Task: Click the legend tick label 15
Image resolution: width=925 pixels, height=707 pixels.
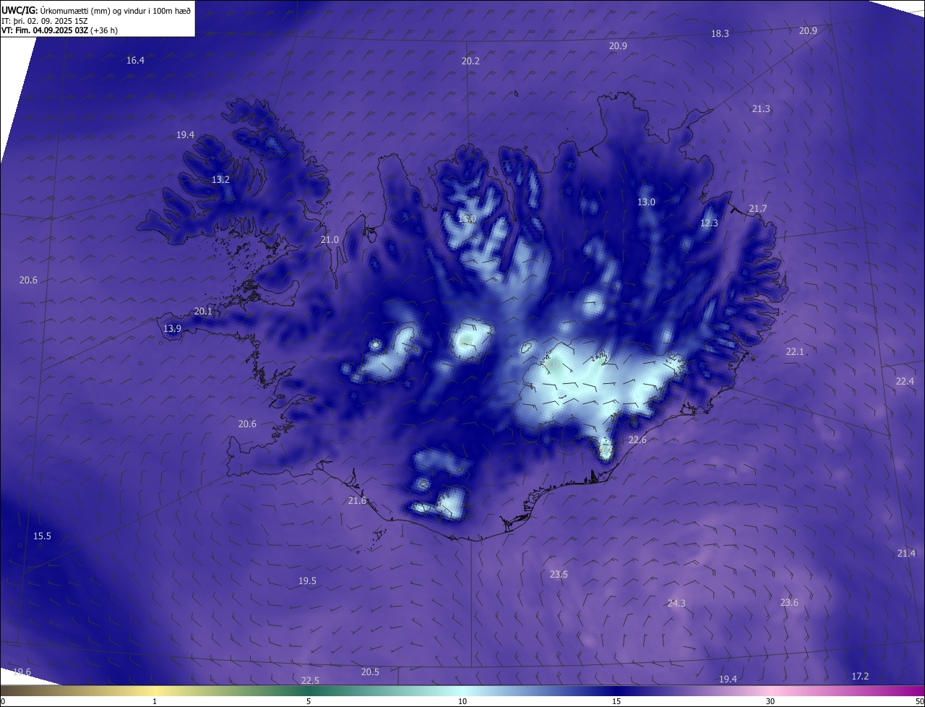Action: 616,702
